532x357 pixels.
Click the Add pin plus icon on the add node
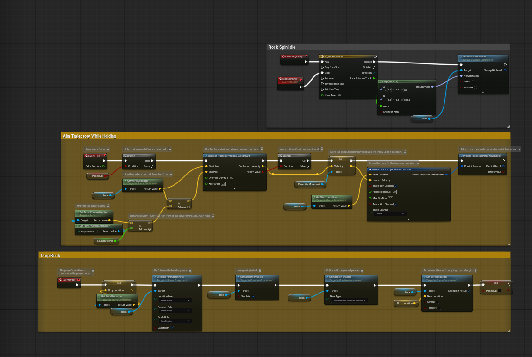(x=188, y=207)
